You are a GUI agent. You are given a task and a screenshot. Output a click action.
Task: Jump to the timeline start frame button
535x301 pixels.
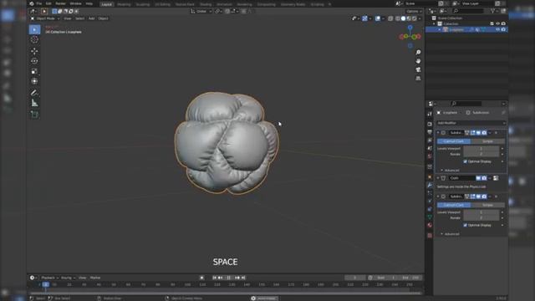tap(214, 278)
